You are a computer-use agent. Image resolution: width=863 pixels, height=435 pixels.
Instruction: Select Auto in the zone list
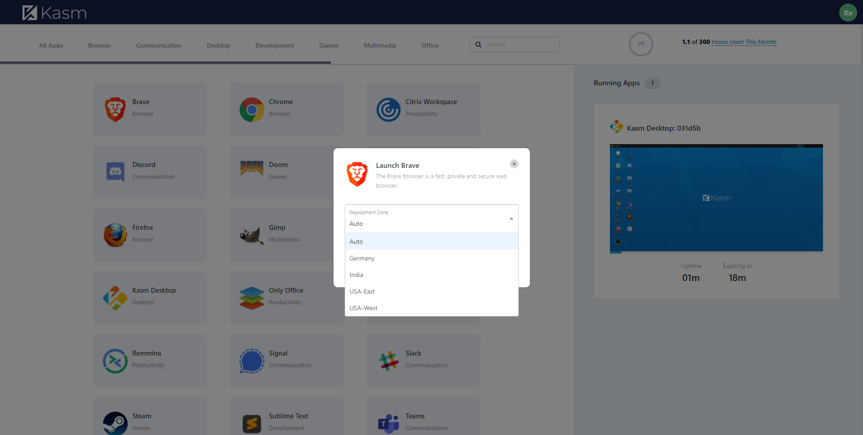tap(431, 242)
